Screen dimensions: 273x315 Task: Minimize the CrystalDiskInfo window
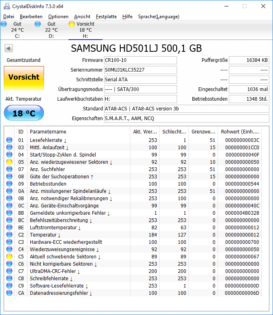[226, 6]
